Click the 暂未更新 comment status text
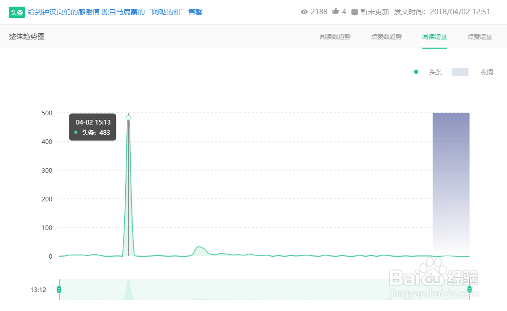The height and width of the screenshot is (311, 507). coord(375,12)
